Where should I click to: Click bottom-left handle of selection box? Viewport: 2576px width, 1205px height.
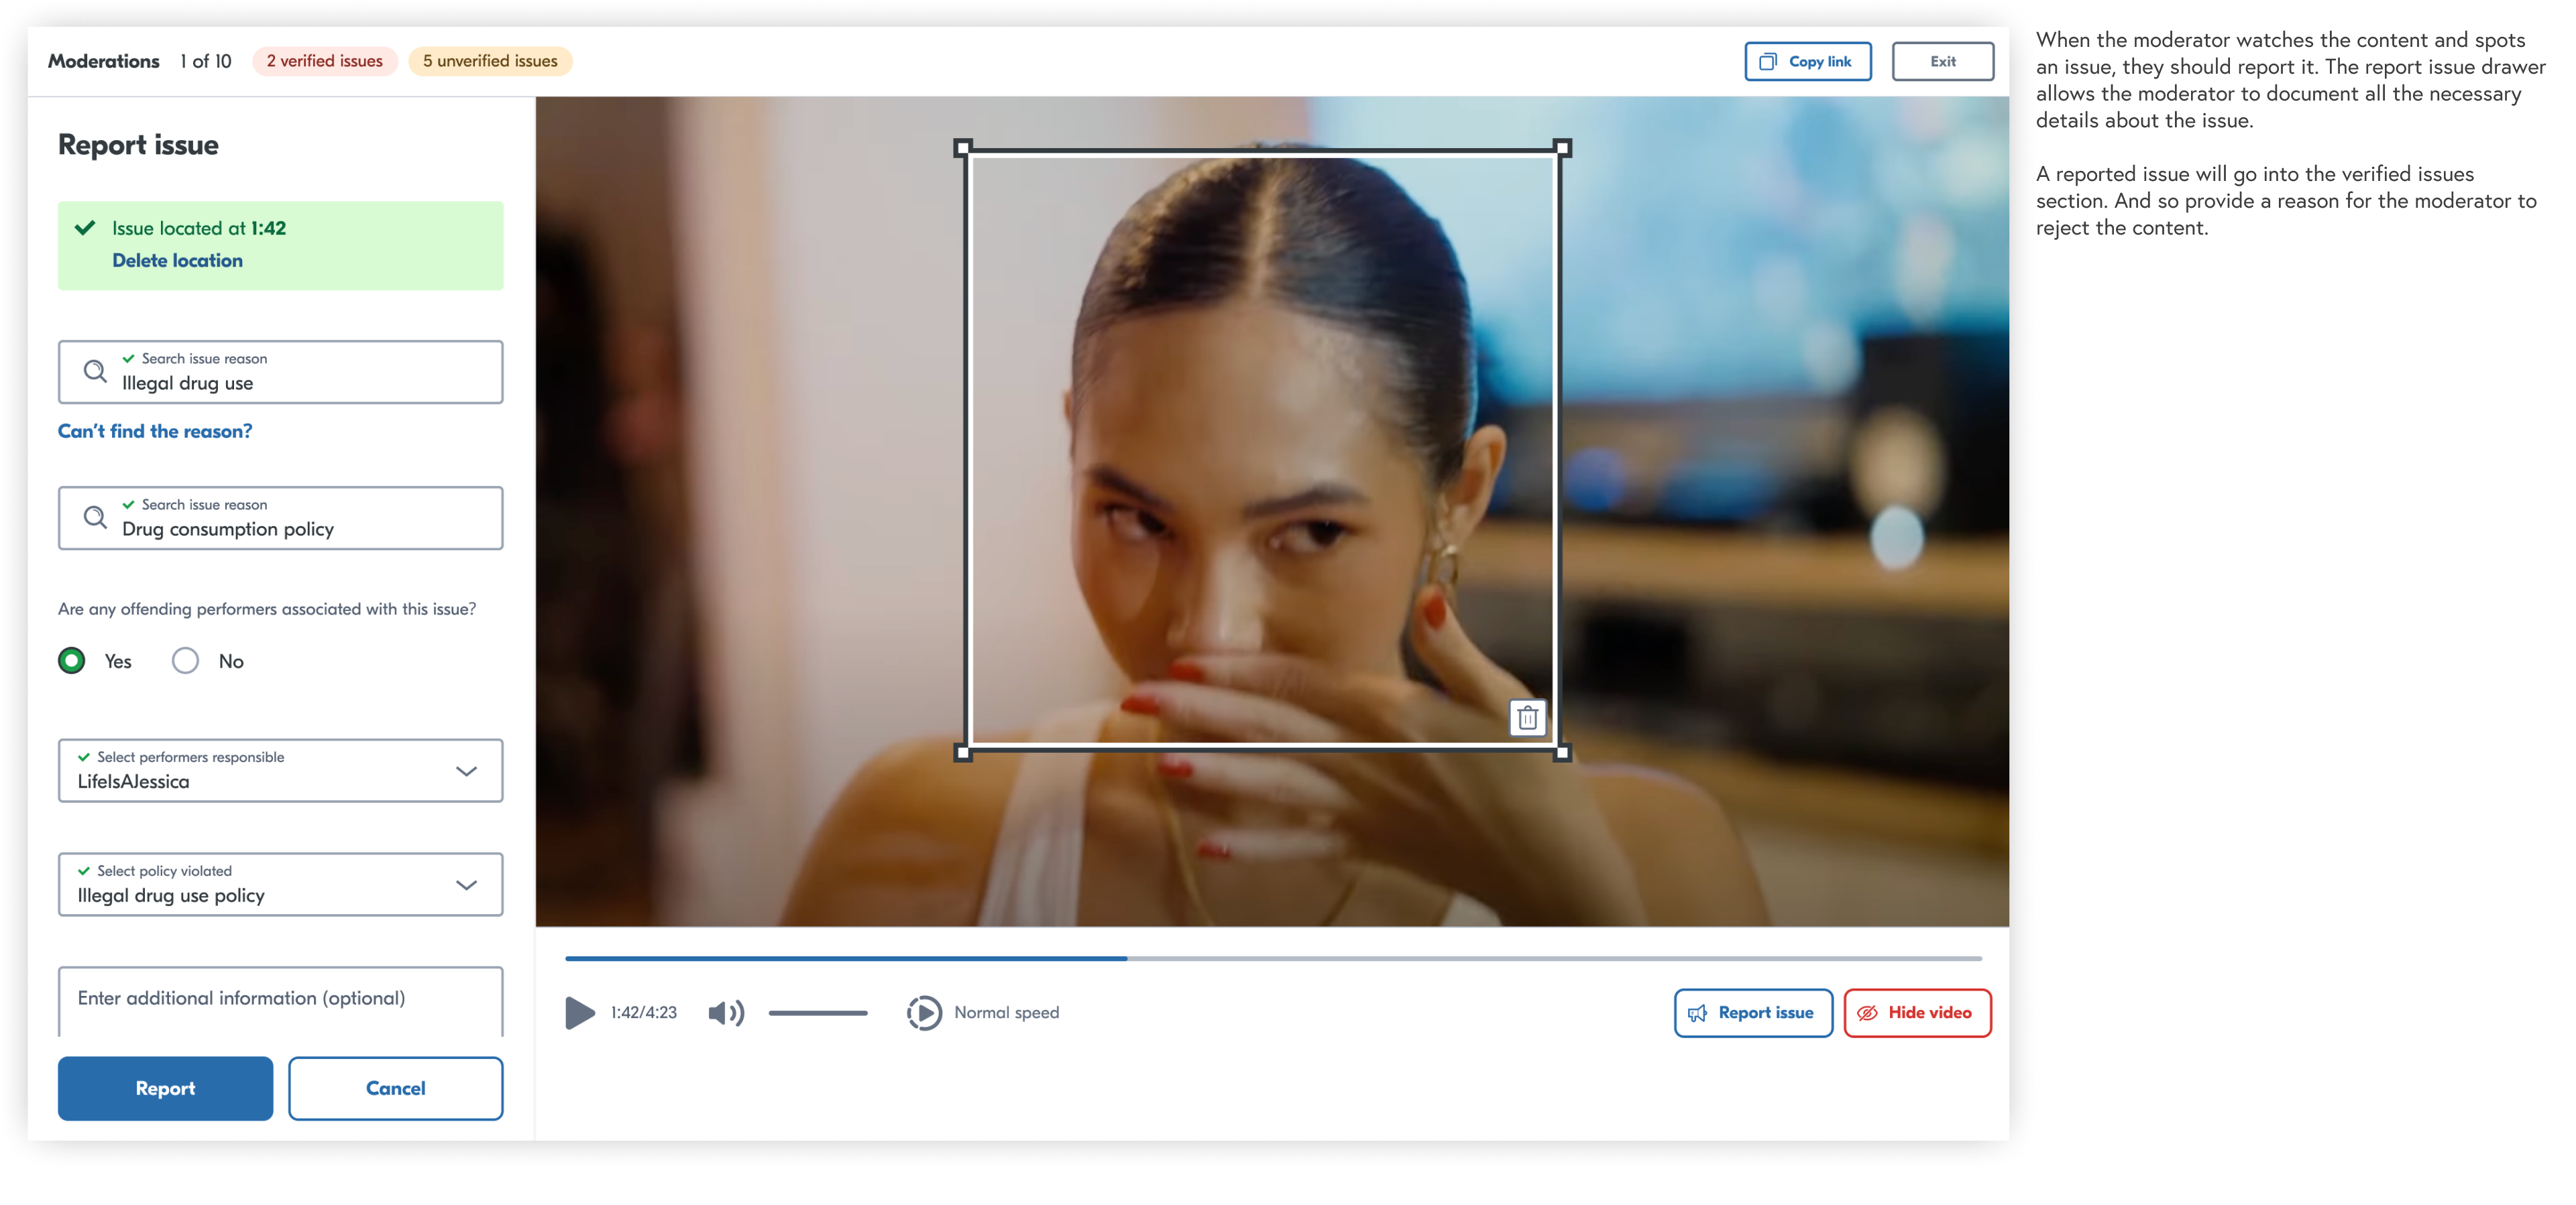pyautogui.click(x=963, y=753)
